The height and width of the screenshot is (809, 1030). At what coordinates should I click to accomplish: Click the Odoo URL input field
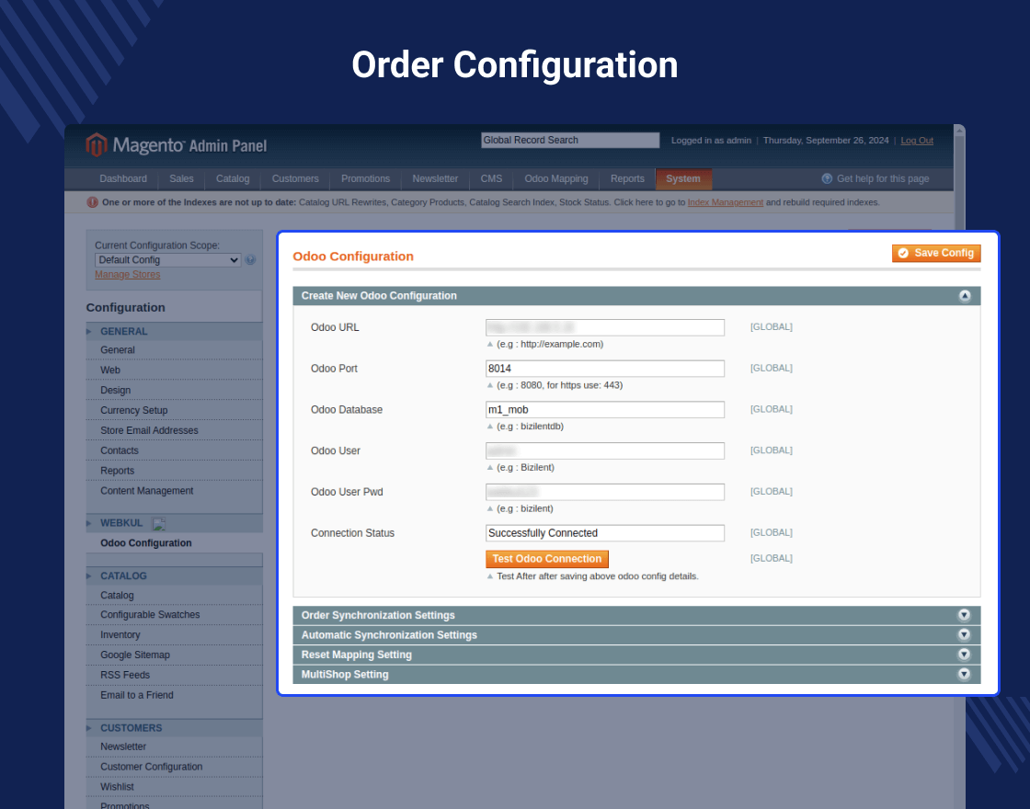coord(605,327)
